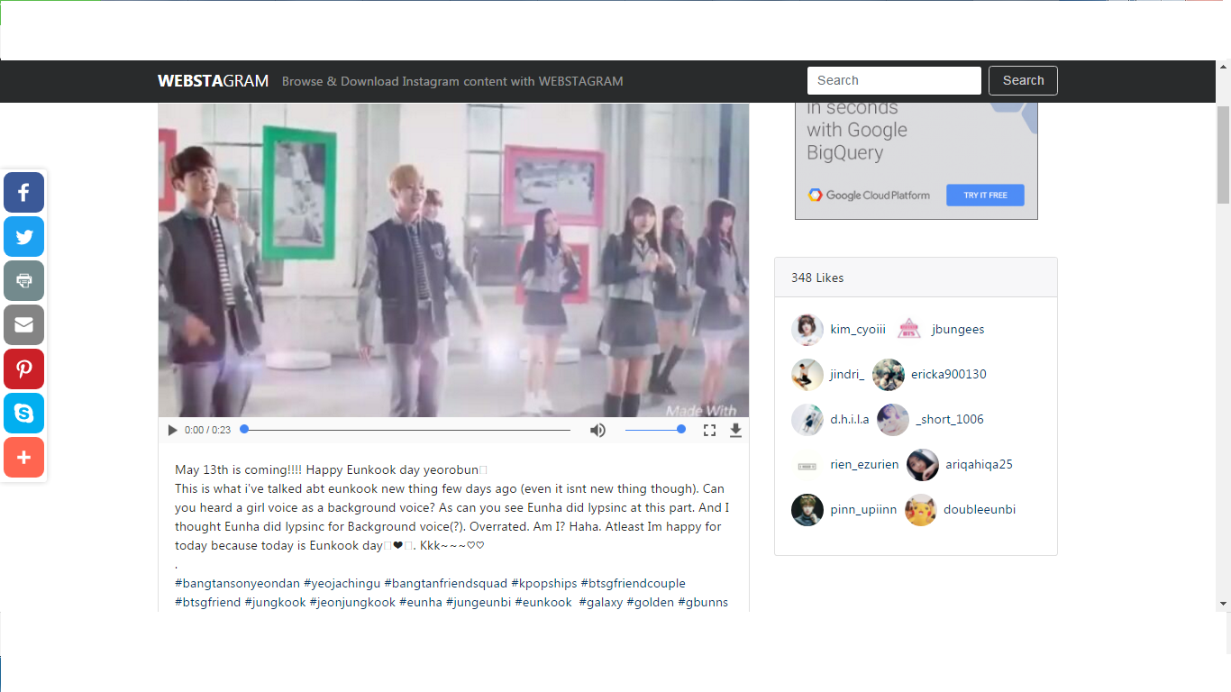Click the Search button
Image resolution: width=1231 pixels, height=692 pixels.
coord(1023,80)
